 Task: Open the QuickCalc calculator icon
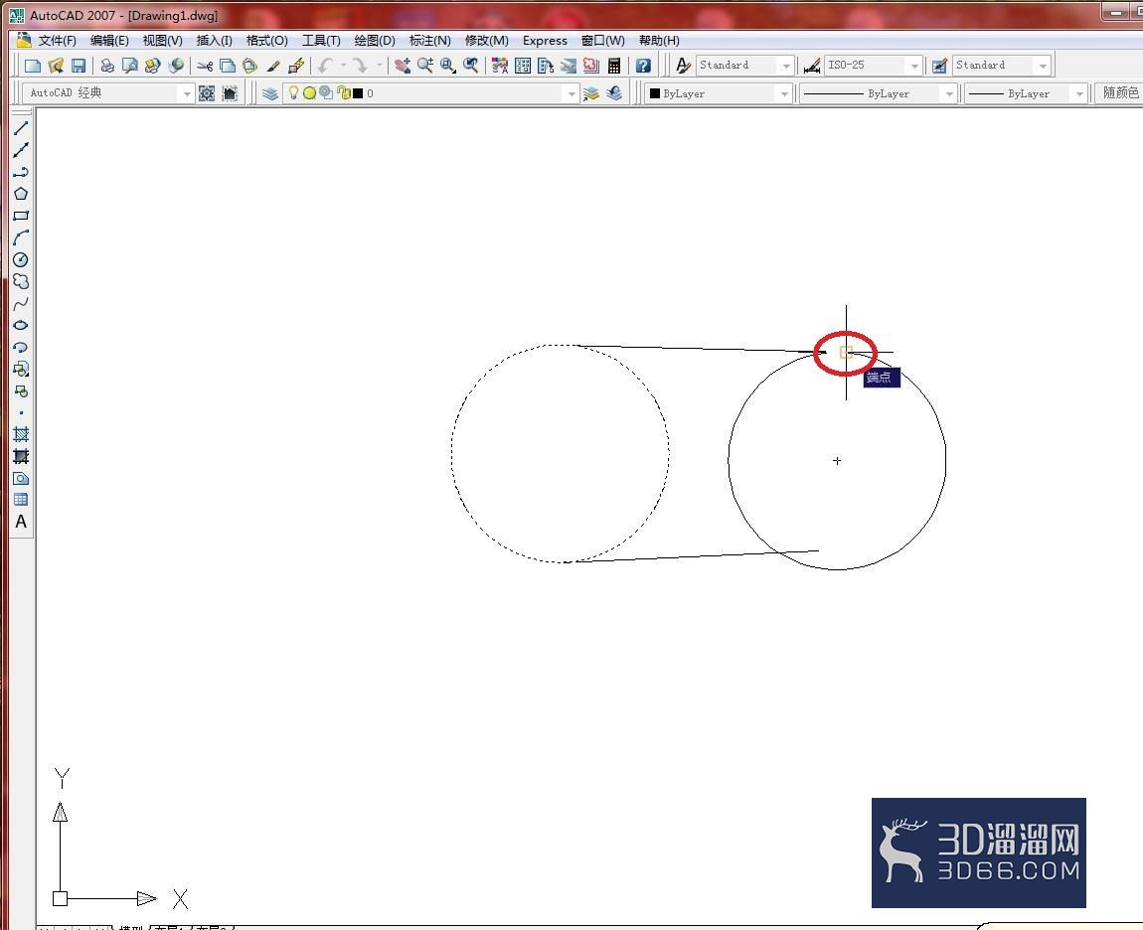click(614, 66)
